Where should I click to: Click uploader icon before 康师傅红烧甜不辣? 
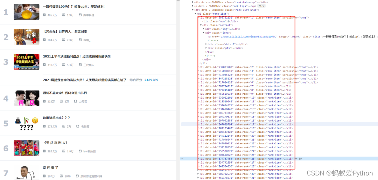point(78,176)
